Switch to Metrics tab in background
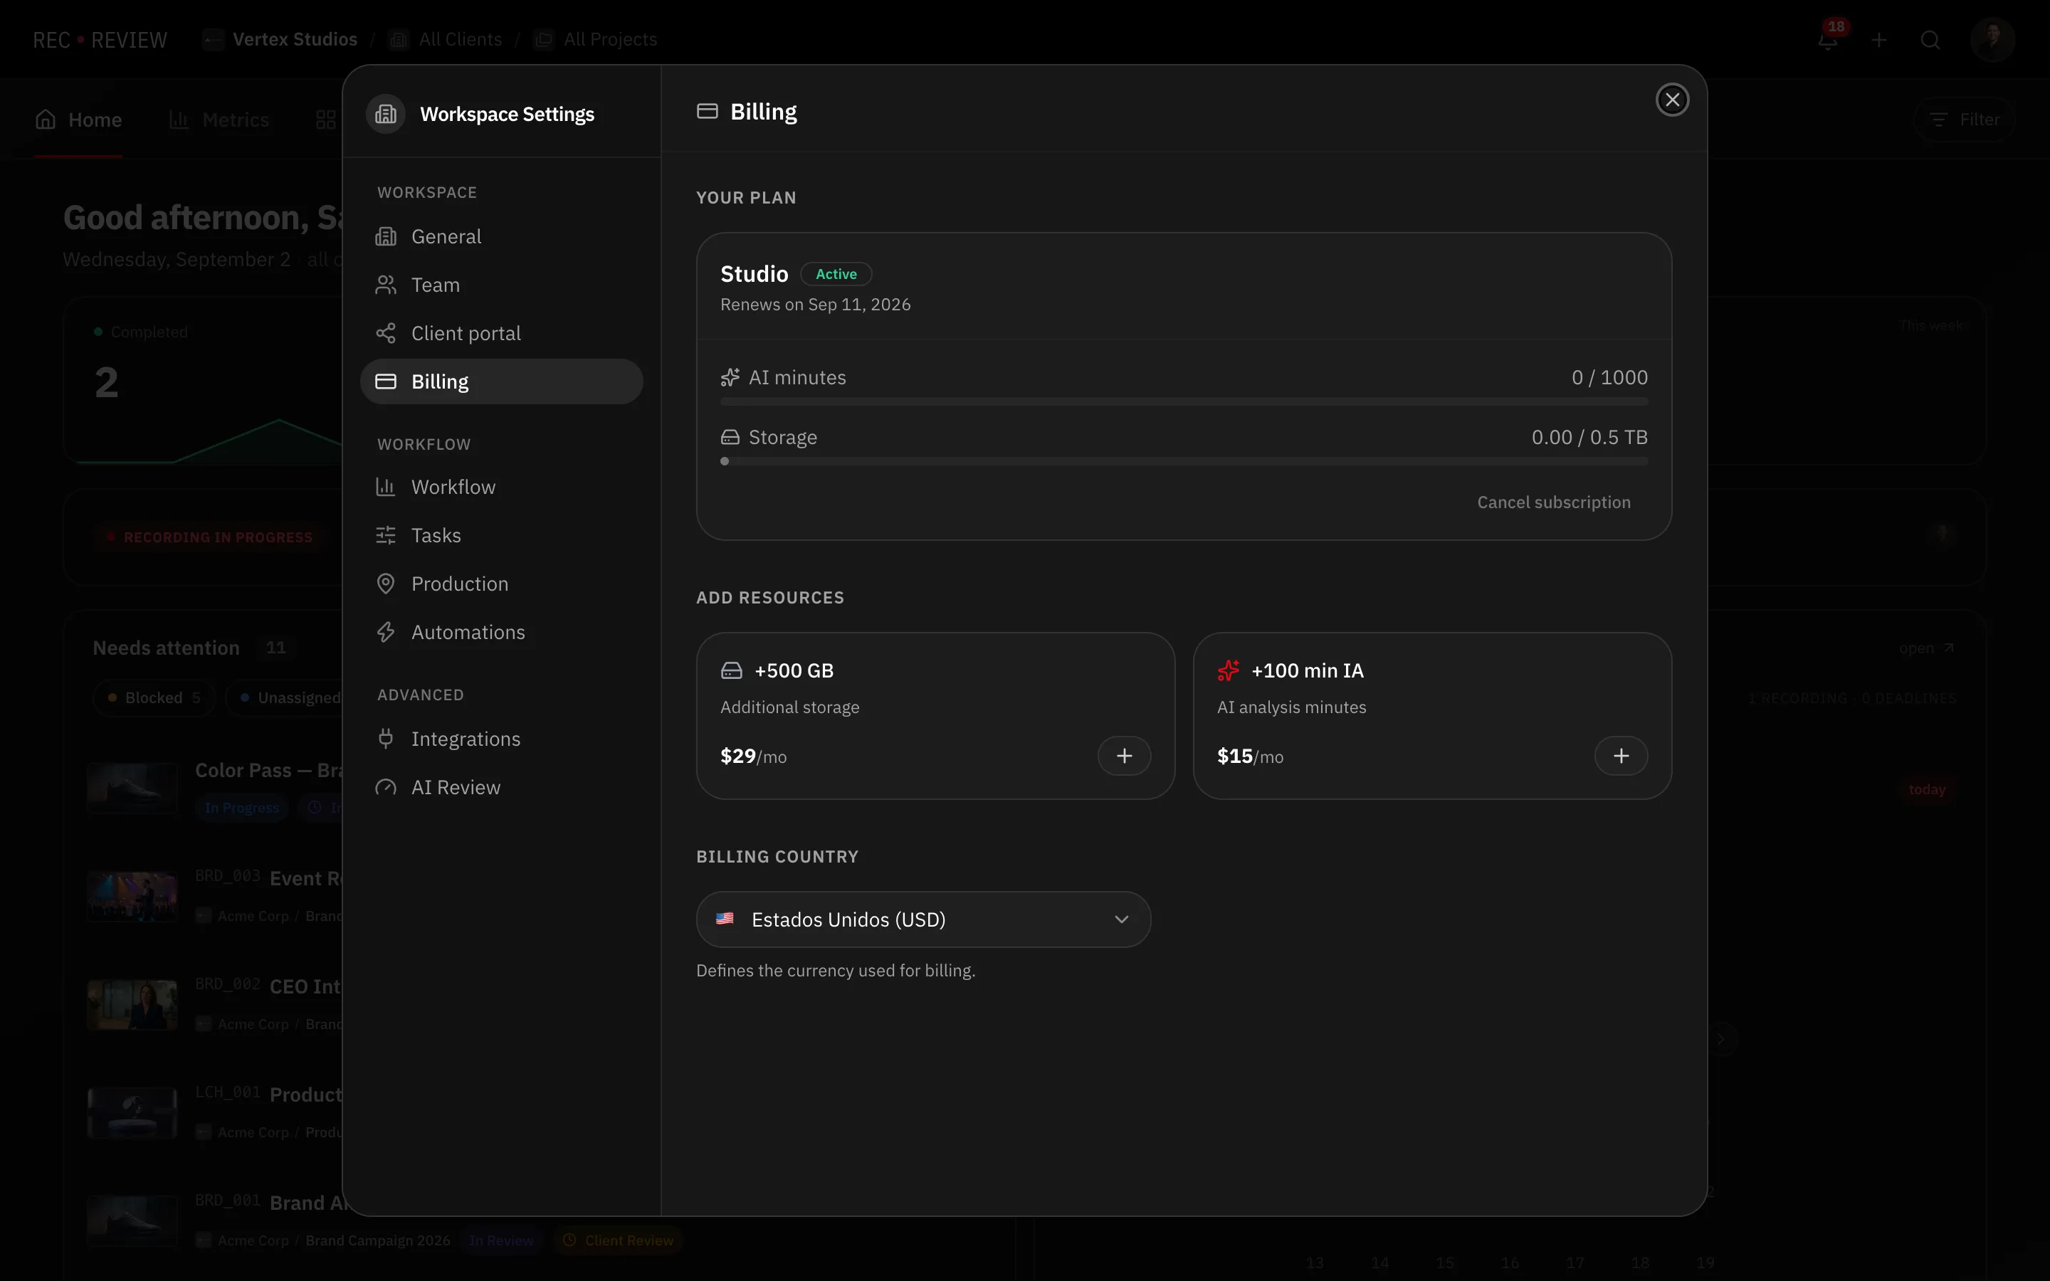2050x1281 pixels. pos(219,120)
